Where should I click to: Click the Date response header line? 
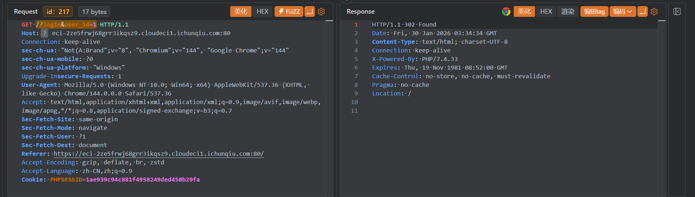434,33
